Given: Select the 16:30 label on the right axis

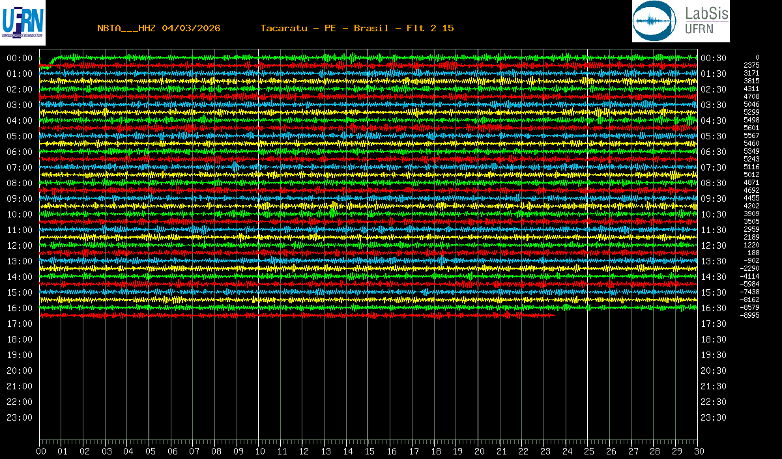Looking at the screenshot, I should tap(714, 308).
